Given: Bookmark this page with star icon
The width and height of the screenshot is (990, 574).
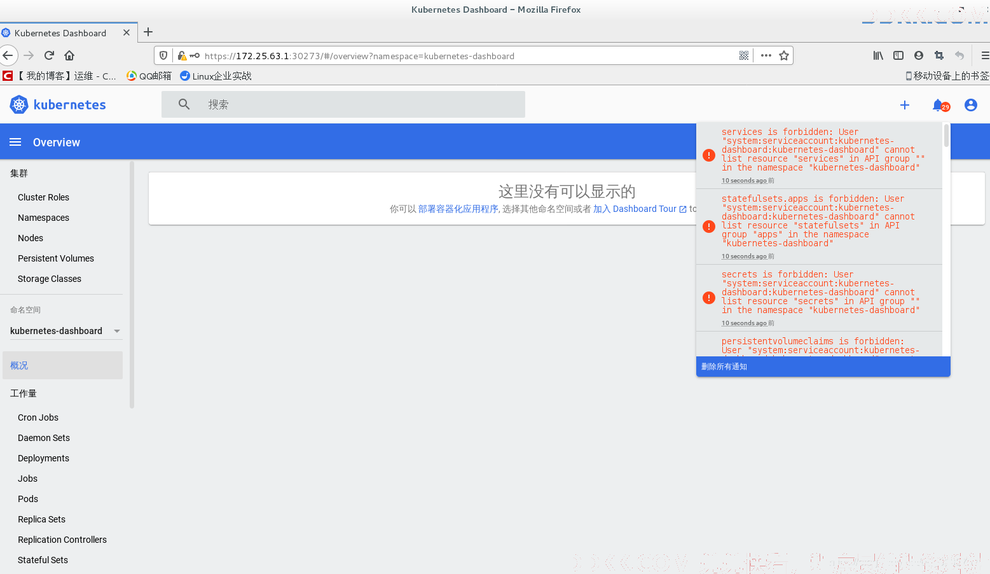Looking at the screenshot, I should (784, 55).
